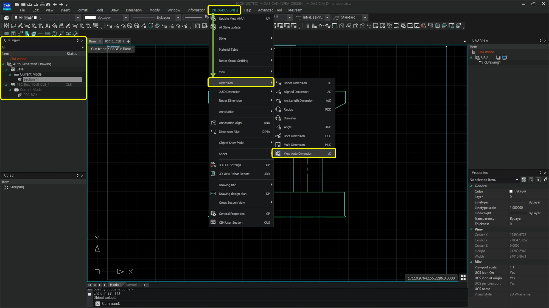
Task: Close the Base drawing tab
Action: (x=100, y=42)
